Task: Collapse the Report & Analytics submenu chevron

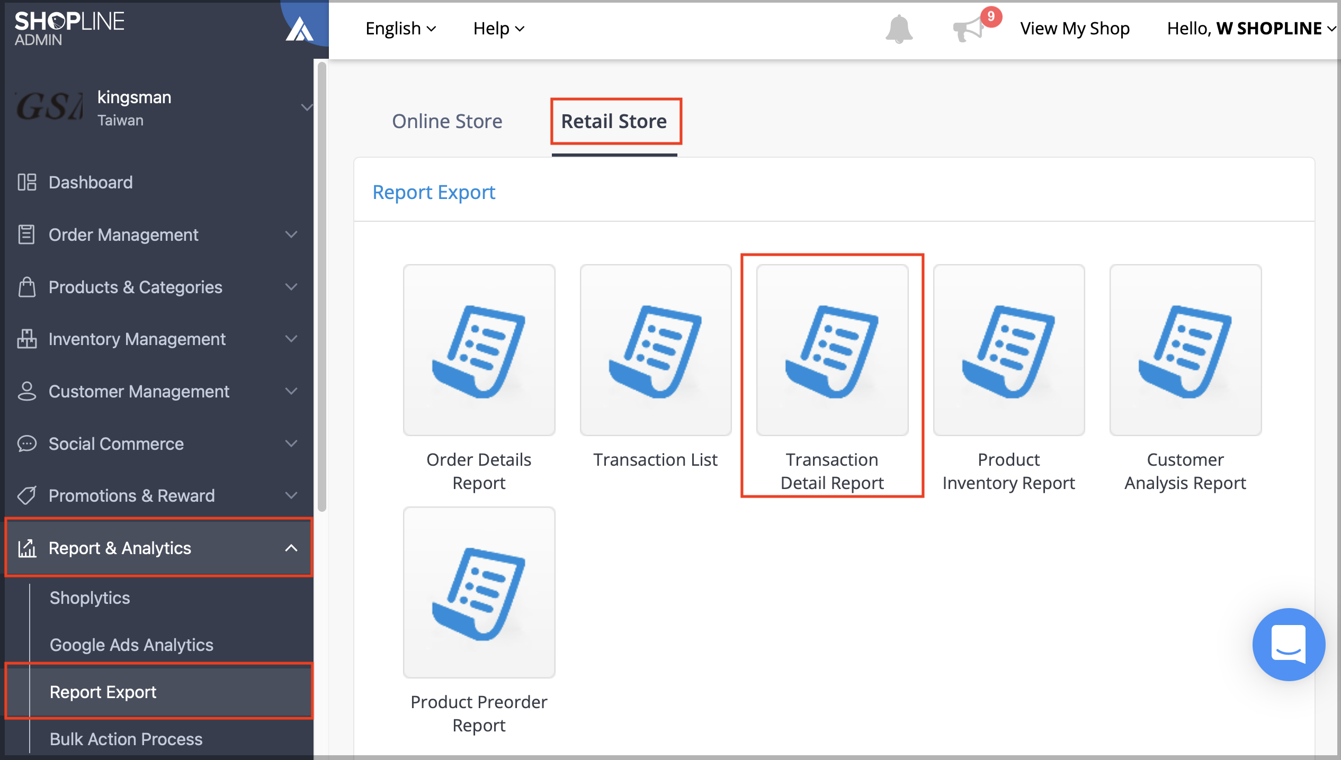Action: click(x=291, y=548)
